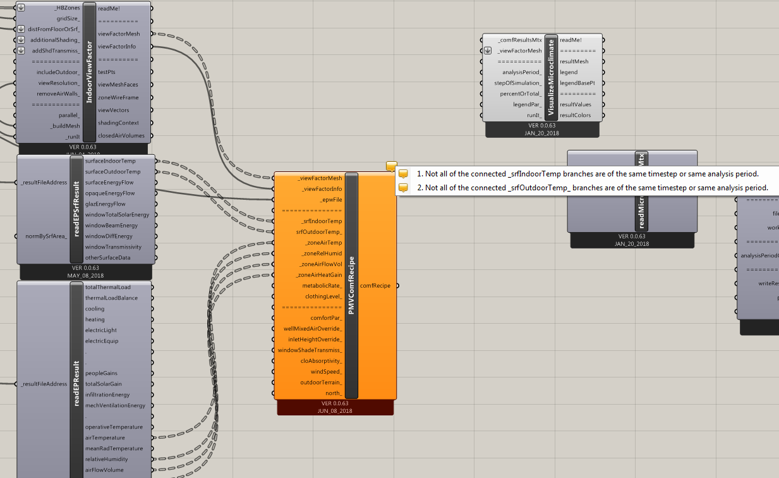Viewport: 779px width, 478px height.
Task: Click the warning balloon on PMVComfRecipe component
Action: coord(392,166)
